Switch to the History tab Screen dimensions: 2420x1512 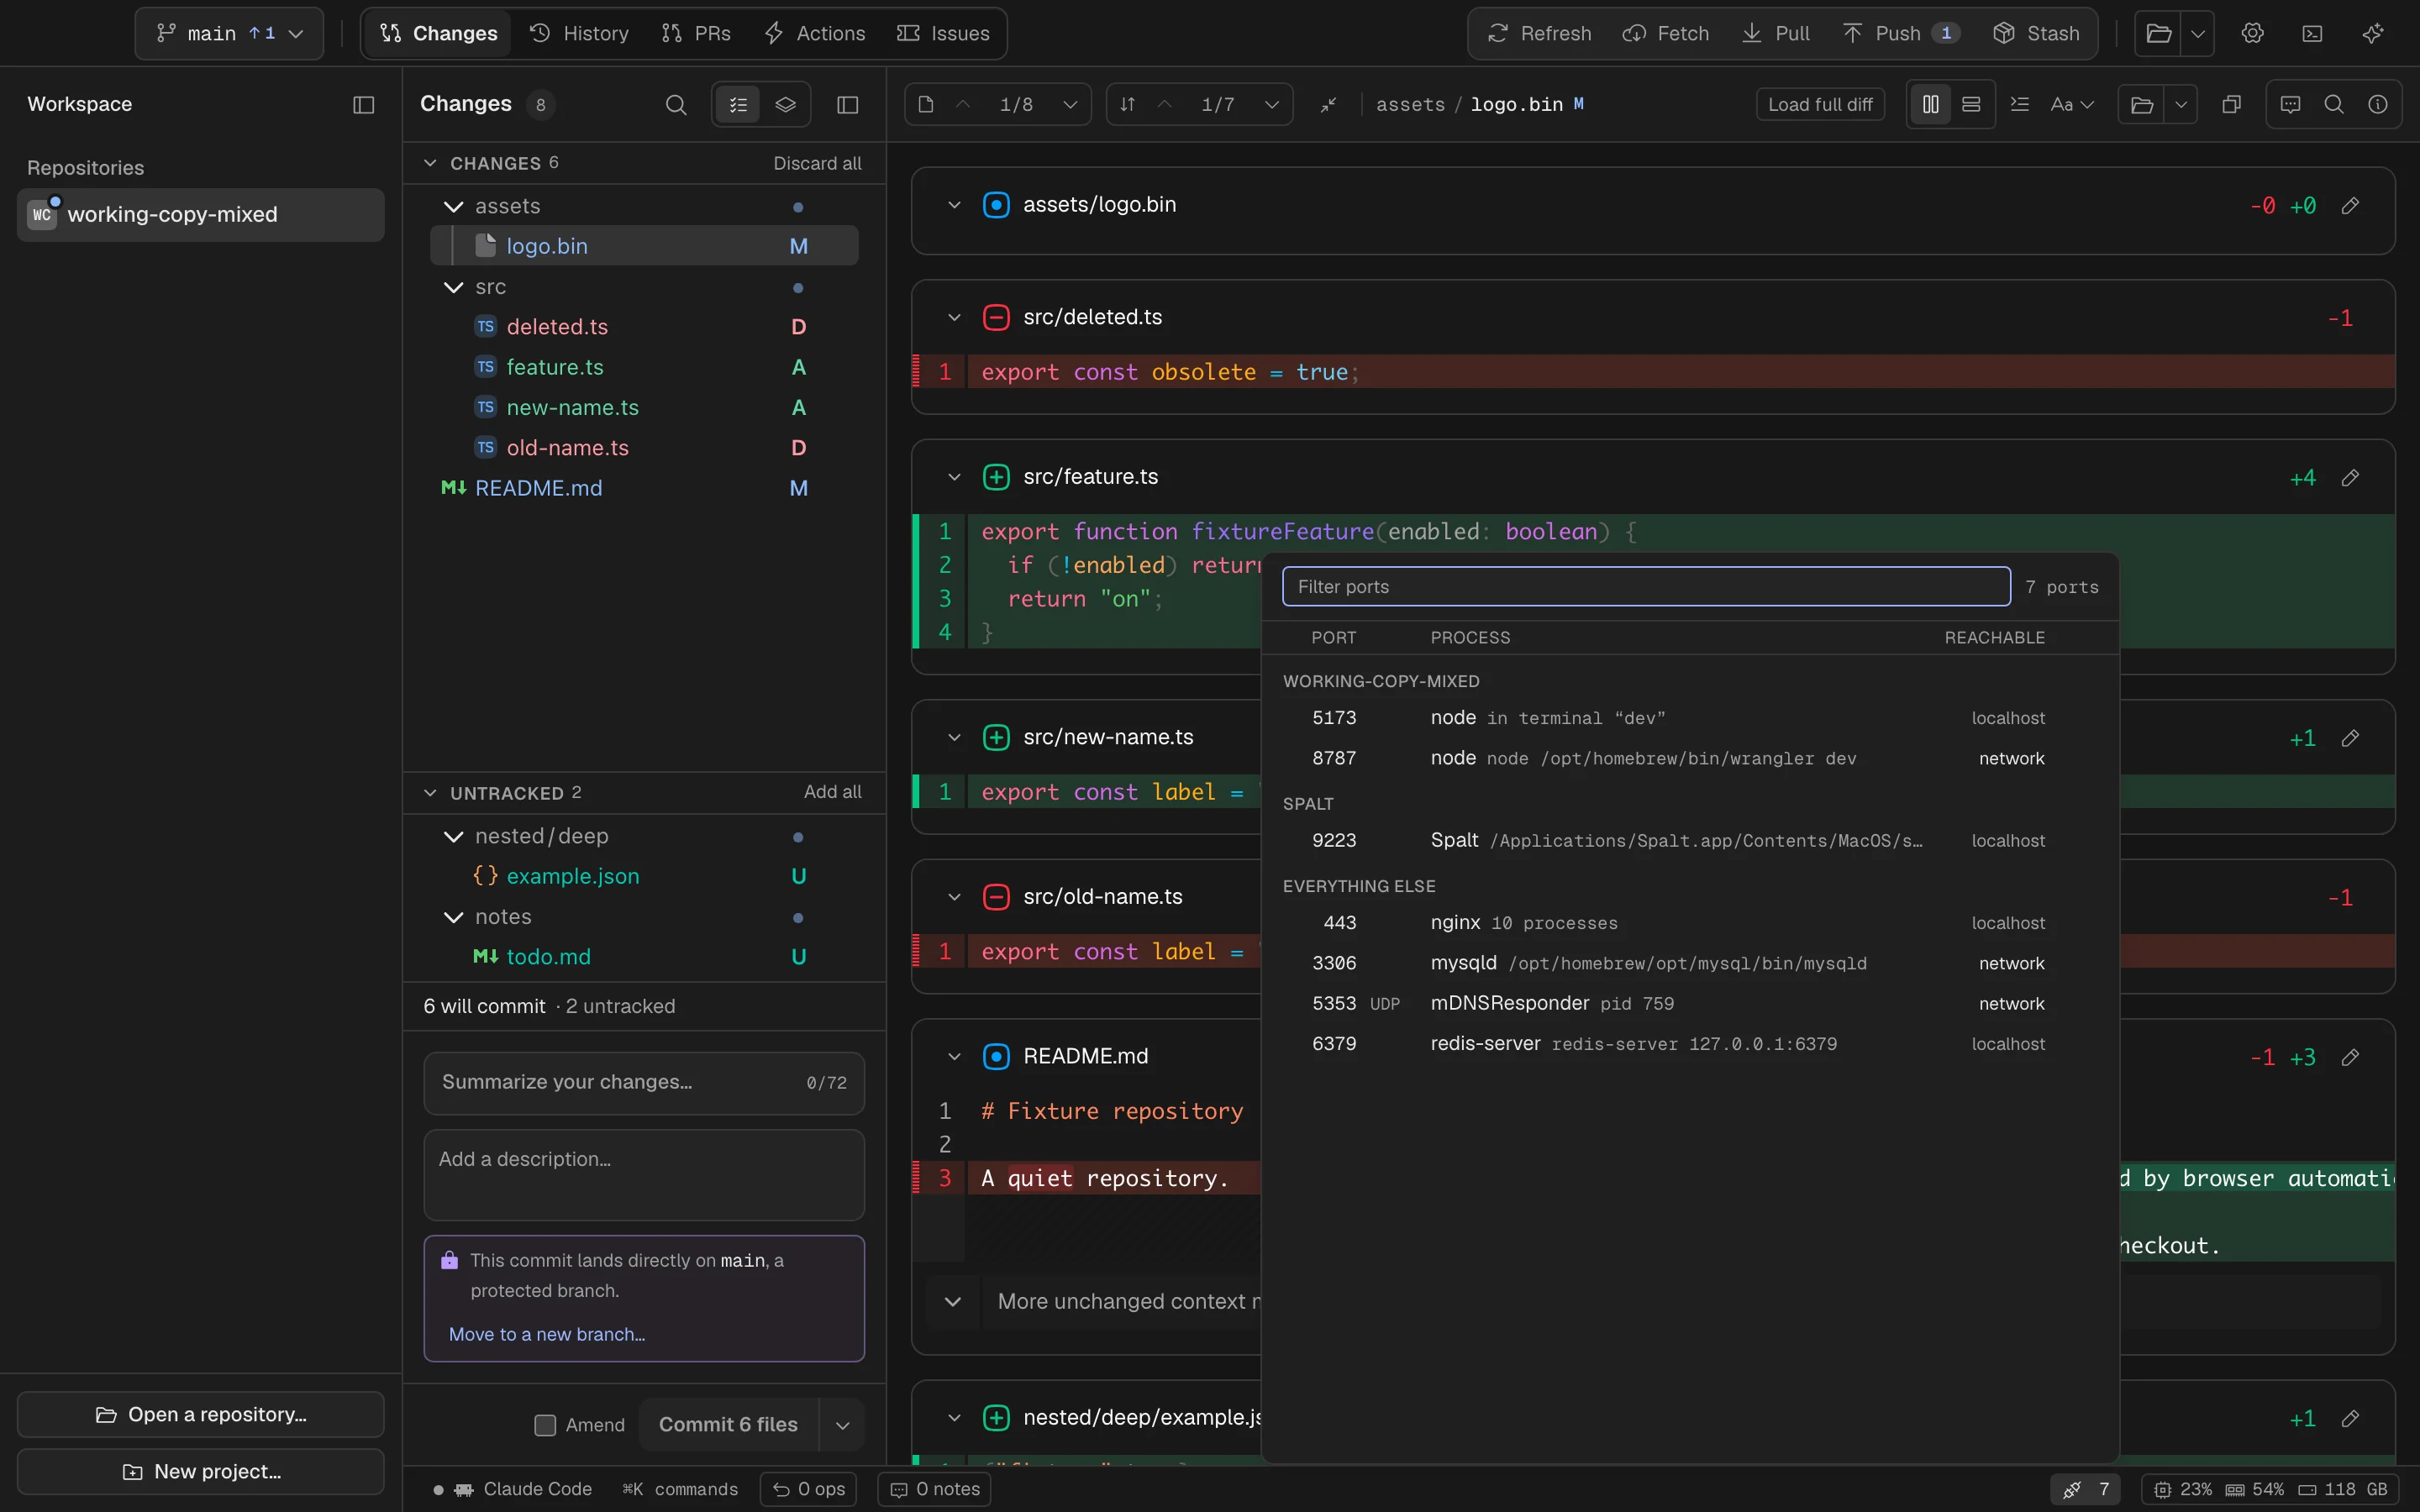579,33
